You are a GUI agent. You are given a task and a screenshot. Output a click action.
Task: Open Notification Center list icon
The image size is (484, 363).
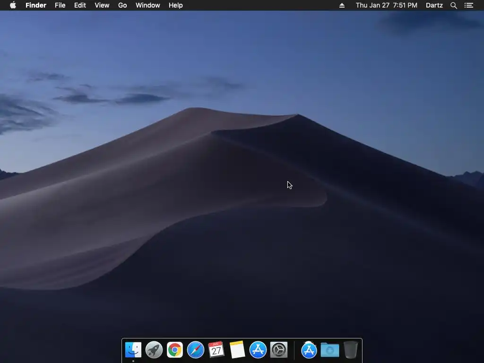(469, 5)
